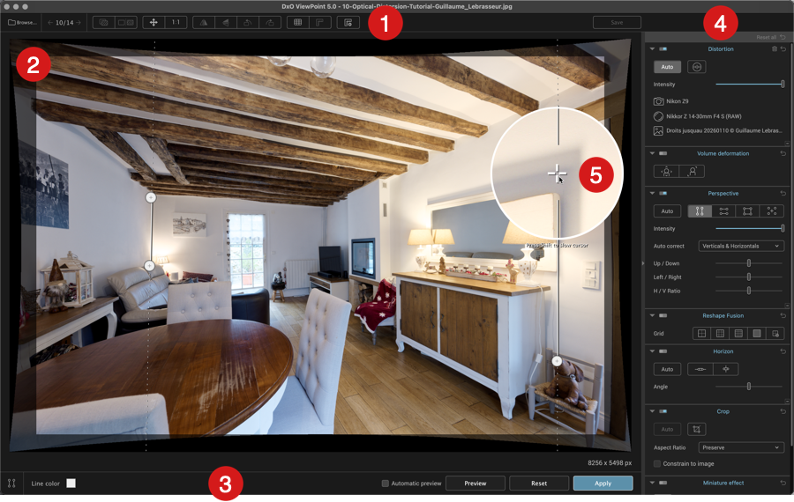Reset the Distortion settings
Viewport: 794px width, 502px height.
click(783, 49)
